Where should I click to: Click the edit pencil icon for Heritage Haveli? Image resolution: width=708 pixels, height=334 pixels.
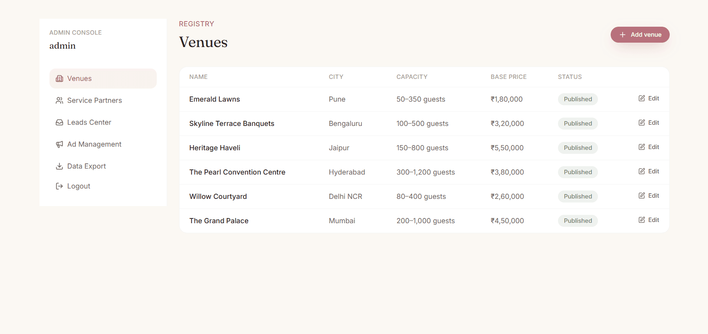pyautogui.click(x=642, y=147)
